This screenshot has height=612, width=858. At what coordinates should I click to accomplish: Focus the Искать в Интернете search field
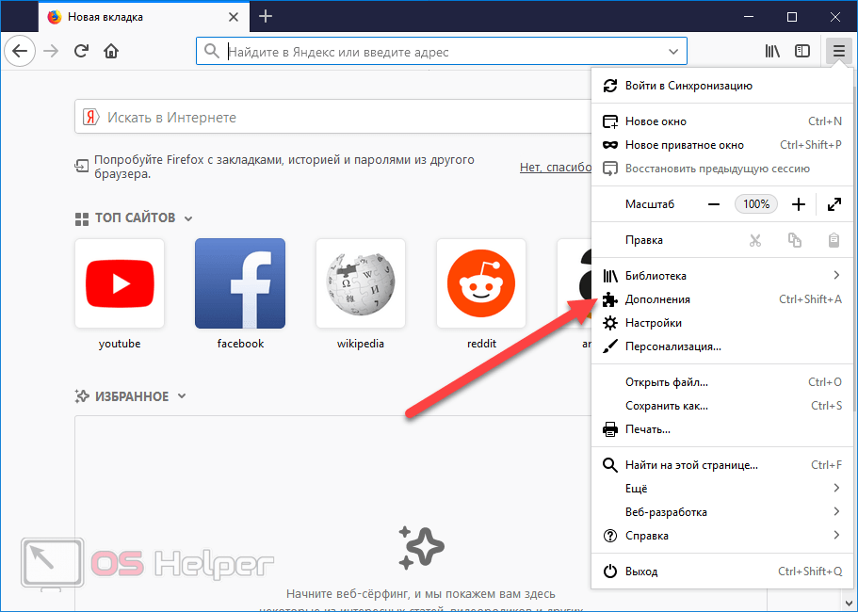coord(330,118)
